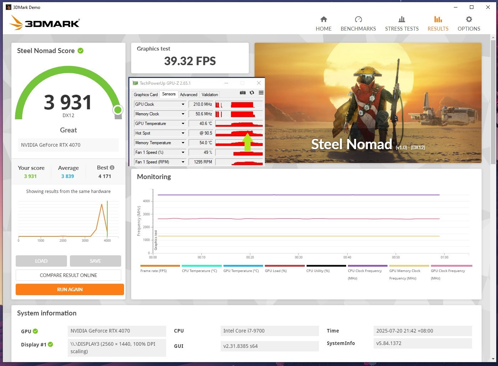Click the GPU Temperature legend color bar
This screenshot has width=498, height=366.
[243, 266]
